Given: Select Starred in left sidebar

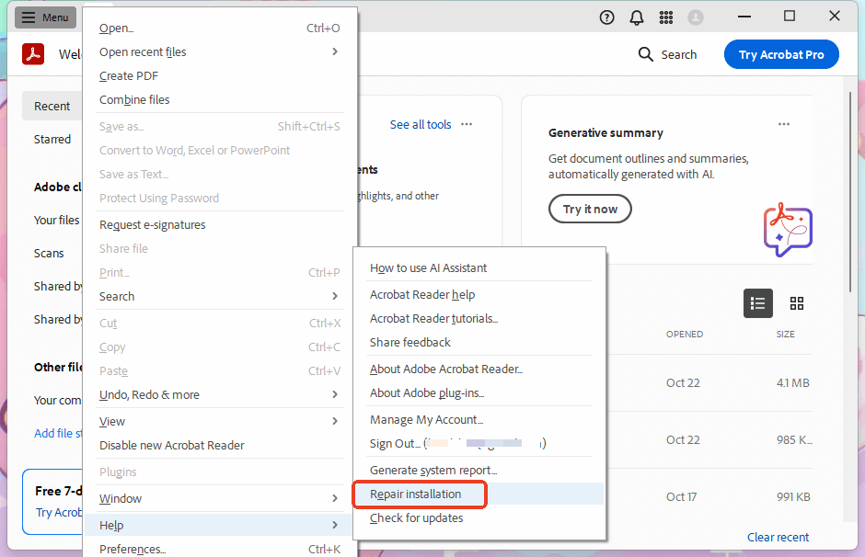Looking at the screenshot, I should pos(52,139).
